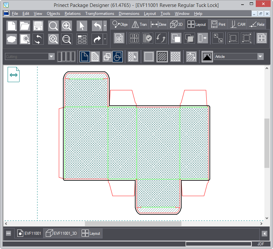
Task: Expand the Undo history dropdown arrow
Action: pos(105,26)
